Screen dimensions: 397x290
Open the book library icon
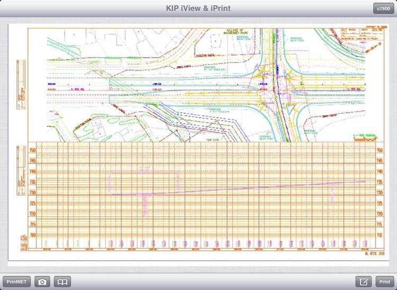click(x=62, y=282)
